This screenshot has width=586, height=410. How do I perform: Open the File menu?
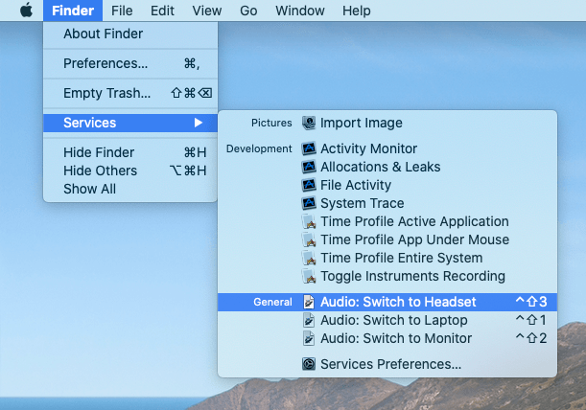(122, 11)
